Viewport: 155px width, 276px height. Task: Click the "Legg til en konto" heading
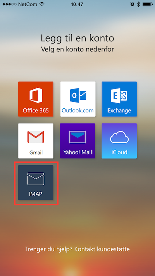pyautogui.click(x=77, y=38)
